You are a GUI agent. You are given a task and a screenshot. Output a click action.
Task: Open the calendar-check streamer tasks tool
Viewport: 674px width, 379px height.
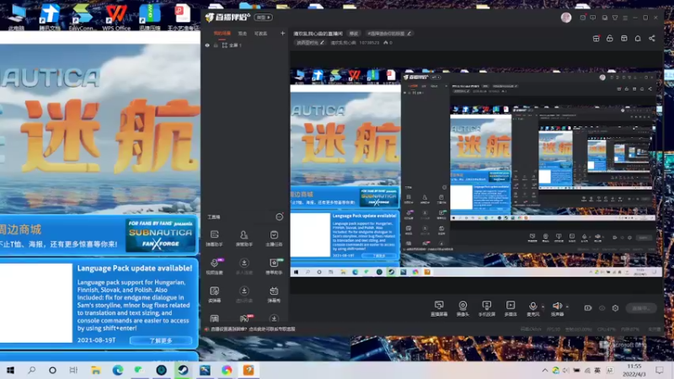point(274,238)
